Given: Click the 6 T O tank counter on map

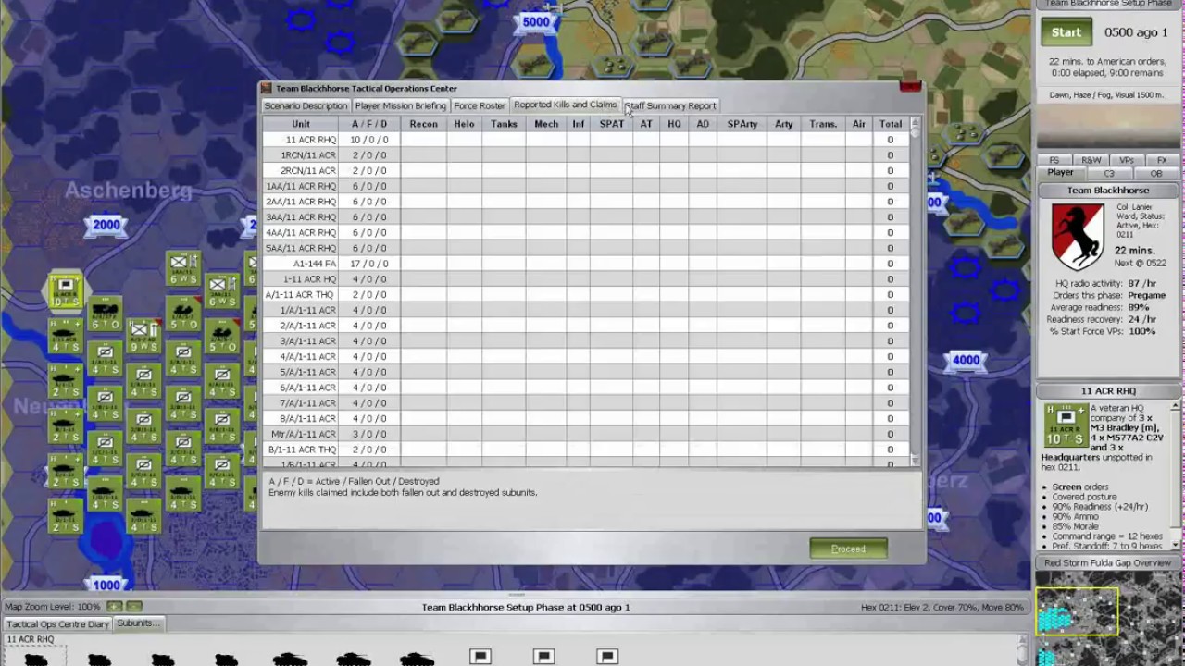Looking at the screenshot, I should click(105, 314).
